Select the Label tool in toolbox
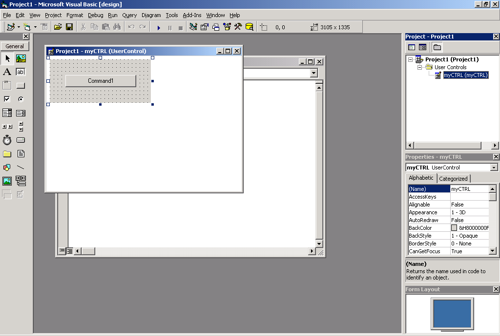Screen dimensions: 500x336 (x=7, y=72)
